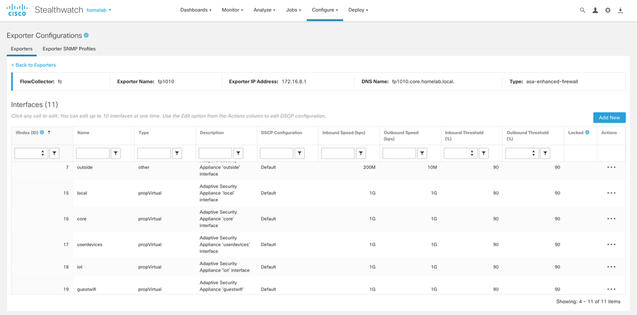Click Exporter IP Address 172.16.8.1
The width and height of the screenshot is (637, 315).
(x=294, y=81)
